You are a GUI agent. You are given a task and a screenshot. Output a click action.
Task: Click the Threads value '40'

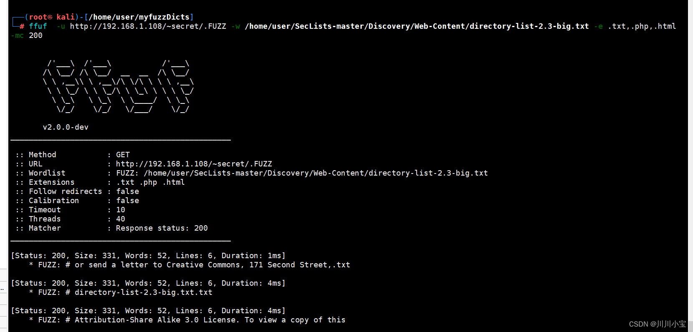(x=121, y=219)
